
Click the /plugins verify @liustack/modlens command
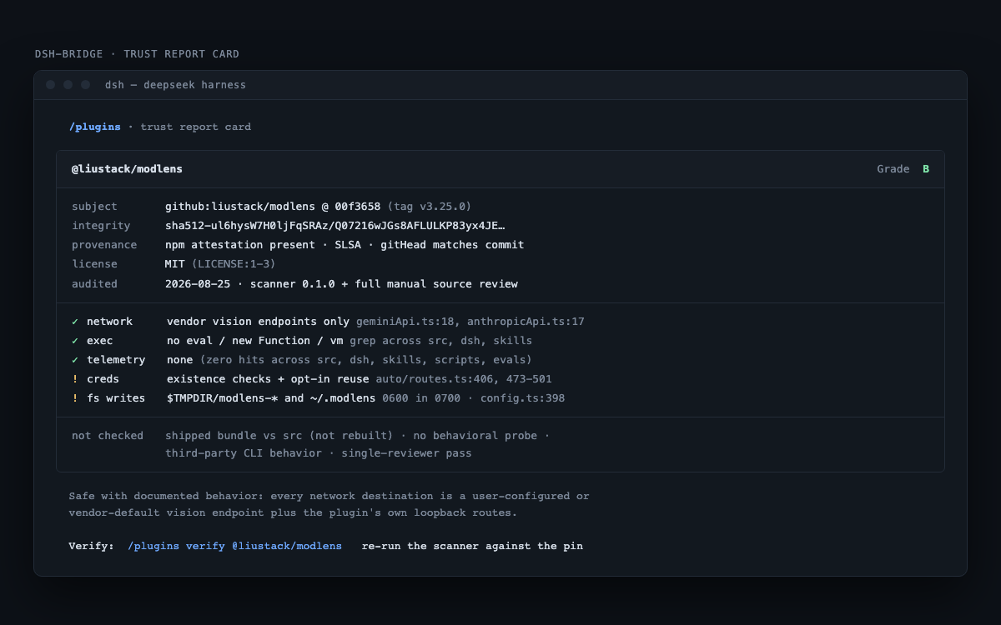coord(235,546)
